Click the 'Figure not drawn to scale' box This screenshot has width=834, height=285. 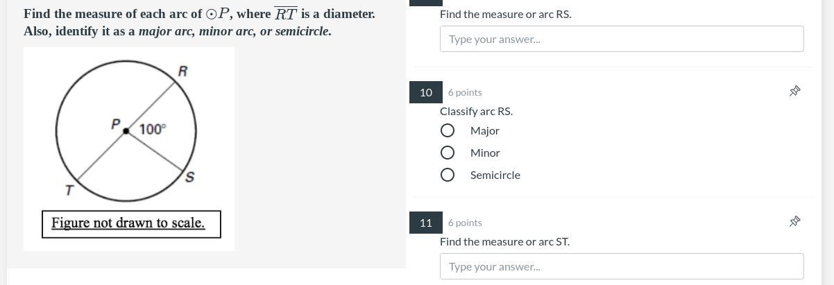[131, 223]
